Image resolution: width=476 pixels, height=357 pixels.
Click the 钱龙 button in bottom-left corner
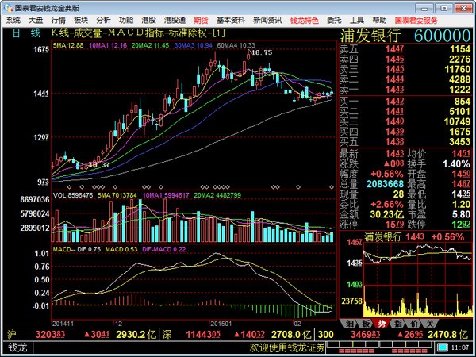pos(18,347)
